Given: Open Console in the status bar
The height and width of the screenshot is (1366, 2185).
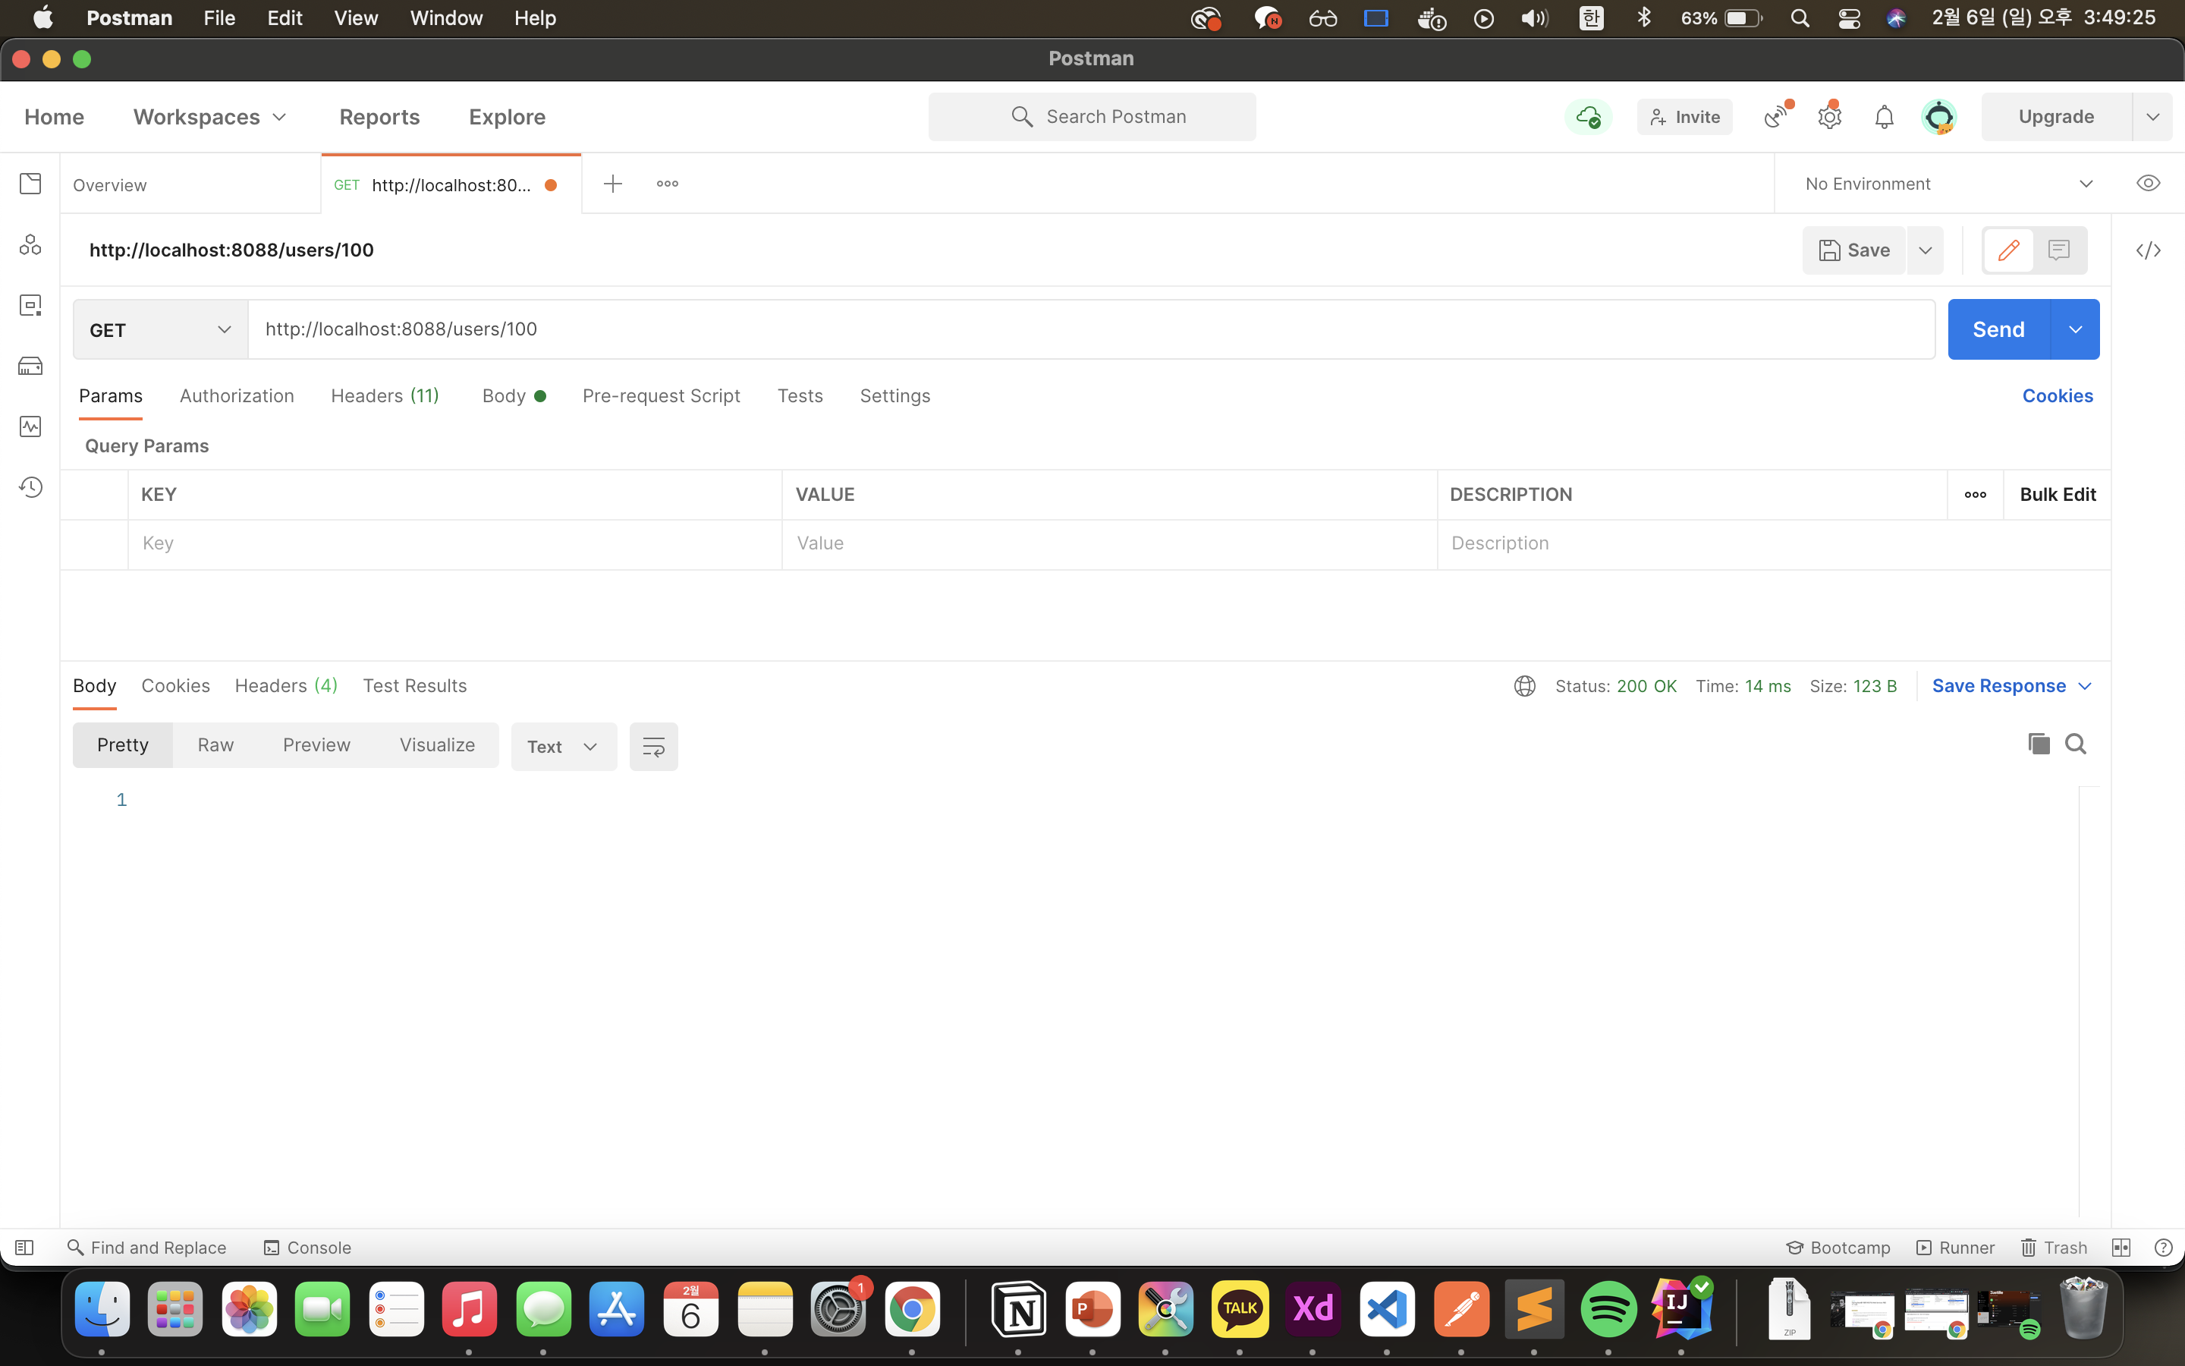Looking at the screenshot, I should coord(307,1248).
